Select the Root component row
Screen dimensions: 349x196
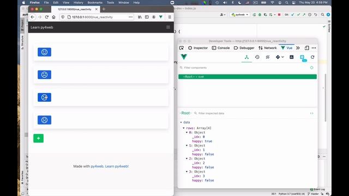[x=247, y=77]
